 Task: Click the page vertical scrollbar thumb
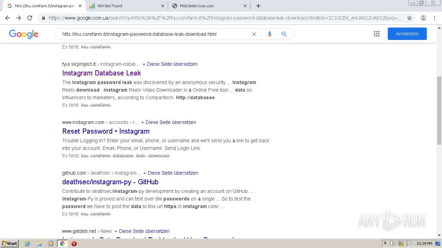click(x=439, y=110)
